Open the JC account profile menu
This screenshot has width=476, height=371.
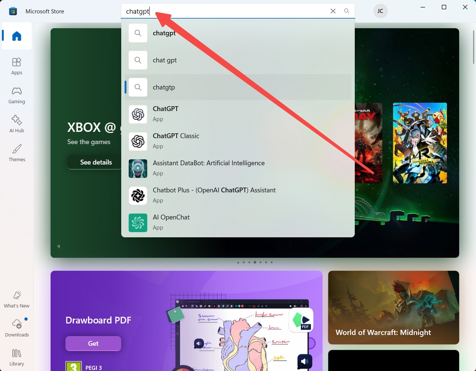coord(380,11)
